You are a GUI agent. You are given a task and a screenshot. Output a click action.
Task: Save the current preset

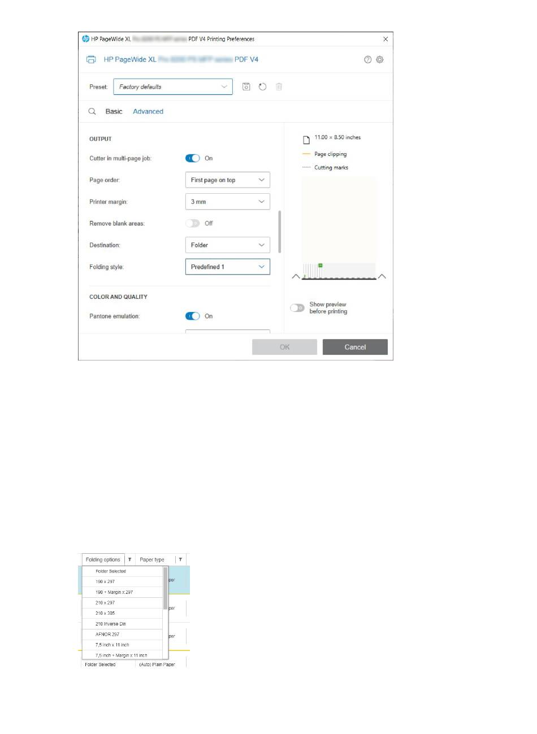[246, 86]
